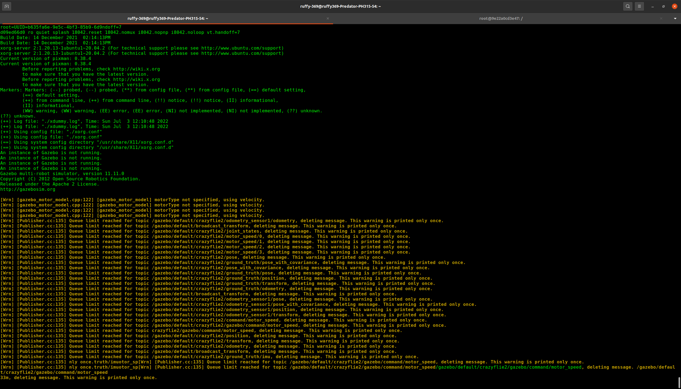The height and width of the screenshot is (389, 681).
Task: Open the hamburger menu
Action: point(639,6)
